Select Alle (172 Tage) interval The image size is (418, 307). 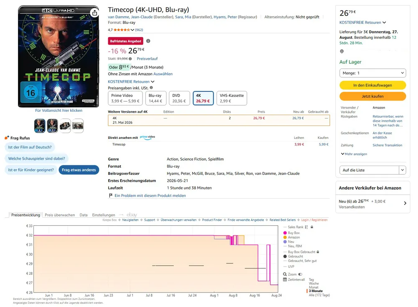[319, 295]
